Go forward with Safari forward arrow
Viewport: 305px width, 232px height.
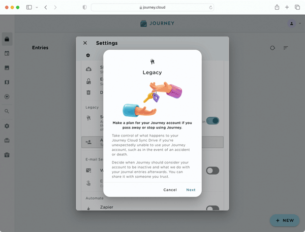(x=55, y=8)
